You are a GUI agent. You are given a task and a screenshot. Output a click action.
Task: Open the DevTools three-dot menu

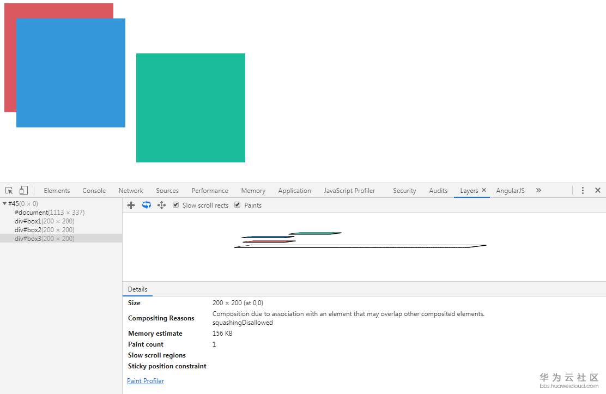point(583,190)
